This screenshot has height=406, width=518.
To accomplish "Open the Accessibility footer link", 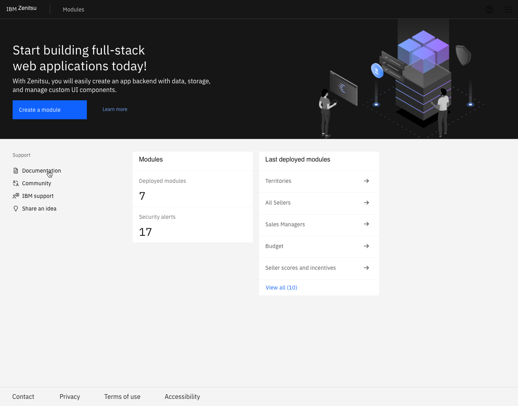I will 182,397.
